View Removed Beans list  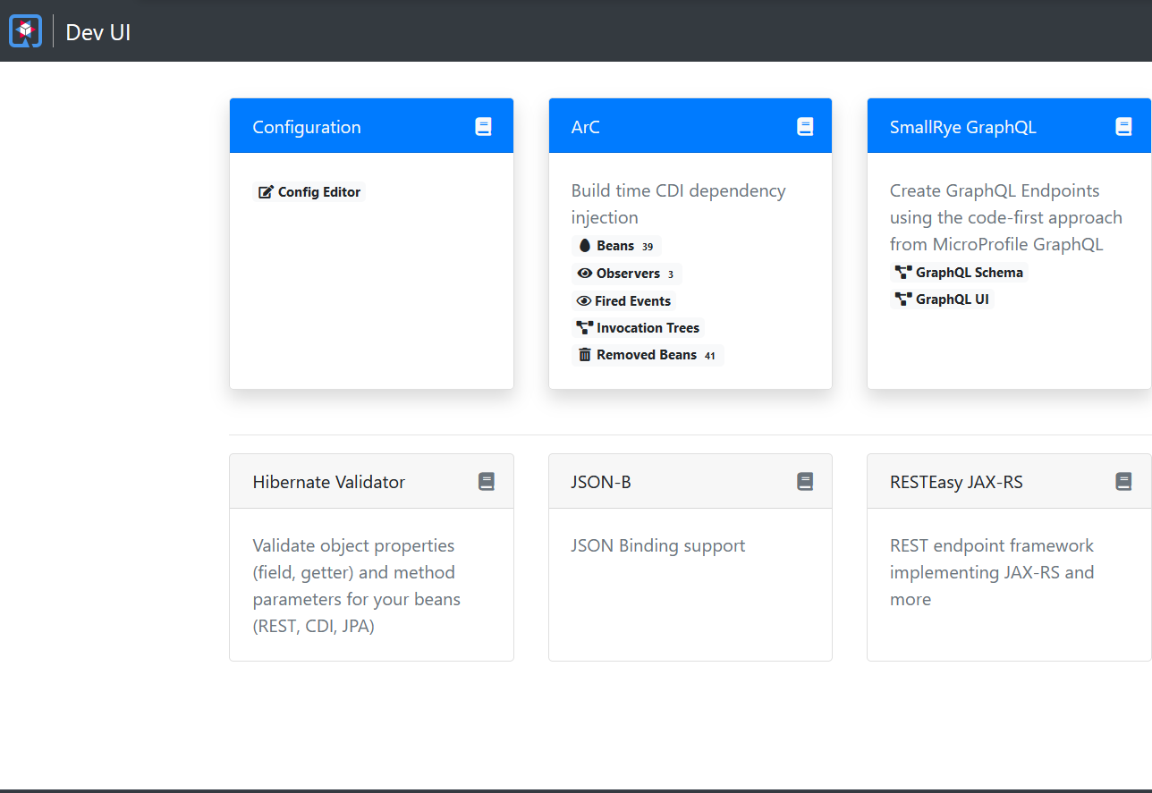(x=648, y=355)
